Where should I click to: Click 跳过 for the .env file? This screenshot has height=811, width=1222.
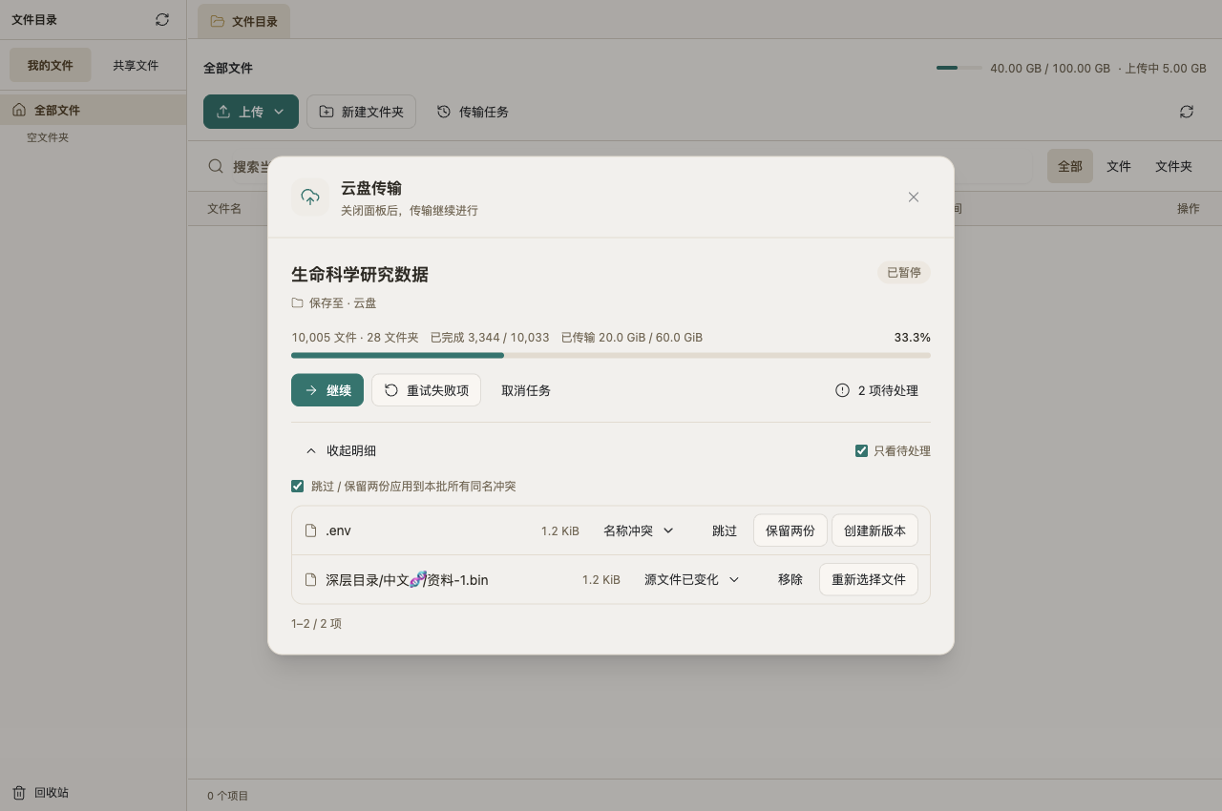click(x=725, y=530)
